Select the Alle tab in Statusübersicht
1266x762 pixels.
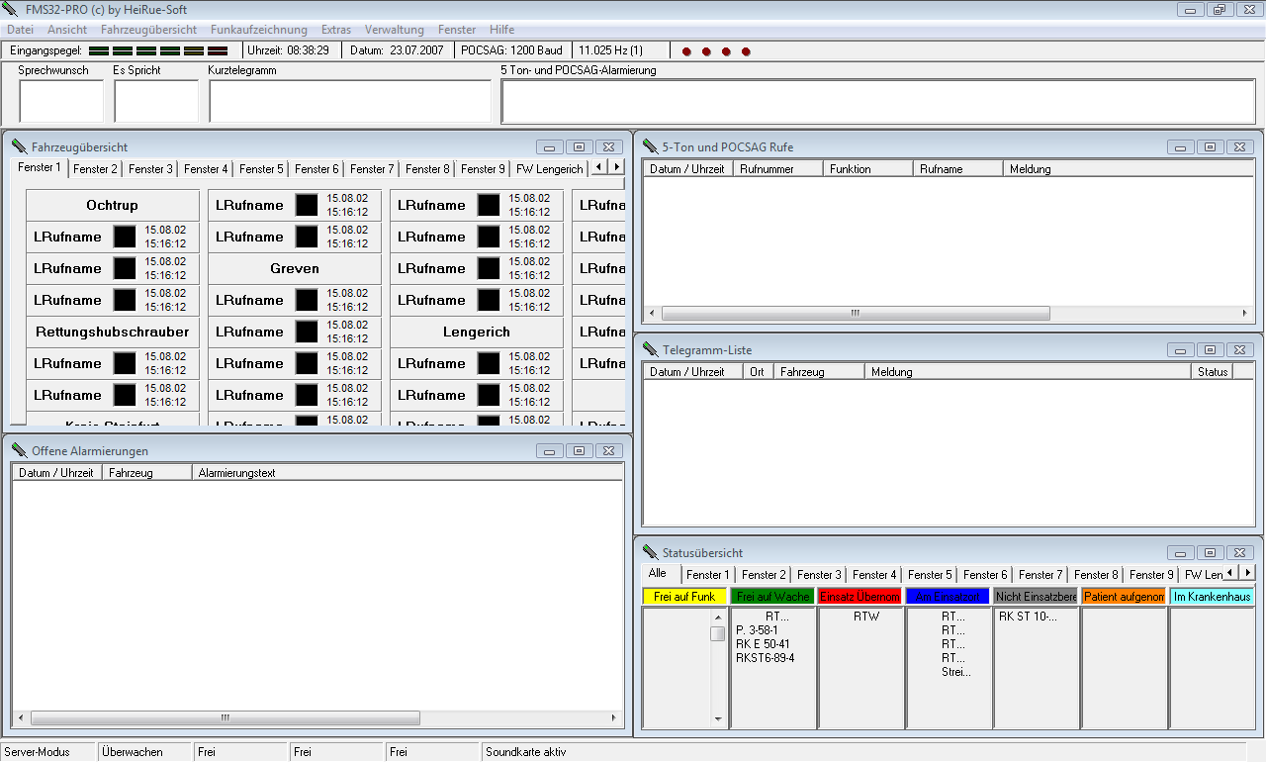(x=657, y=573)
